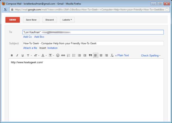Expand the Labels dropdown button

pyautogui.click(x=67, y=20)
